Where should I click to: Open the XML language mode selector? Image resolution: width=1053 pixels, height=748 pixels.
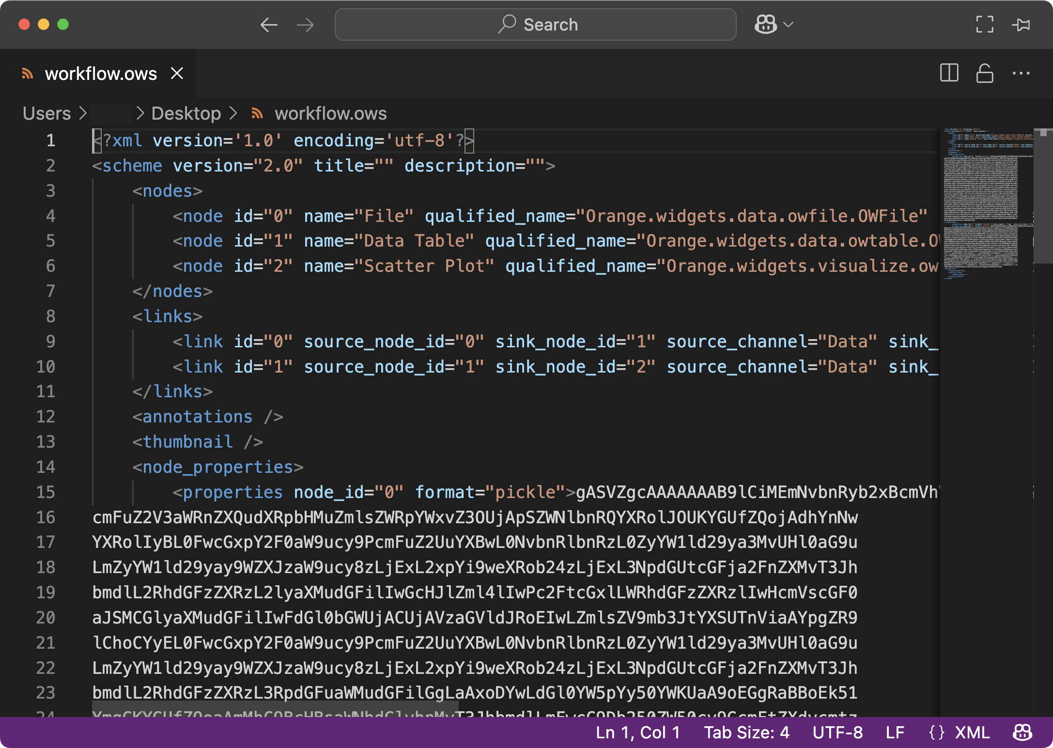point(972,732)
